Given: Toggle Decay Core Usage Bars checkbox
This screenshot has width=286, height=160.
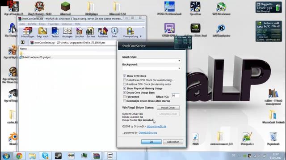Looking at the screenshot, I should [x=125, y=92].
